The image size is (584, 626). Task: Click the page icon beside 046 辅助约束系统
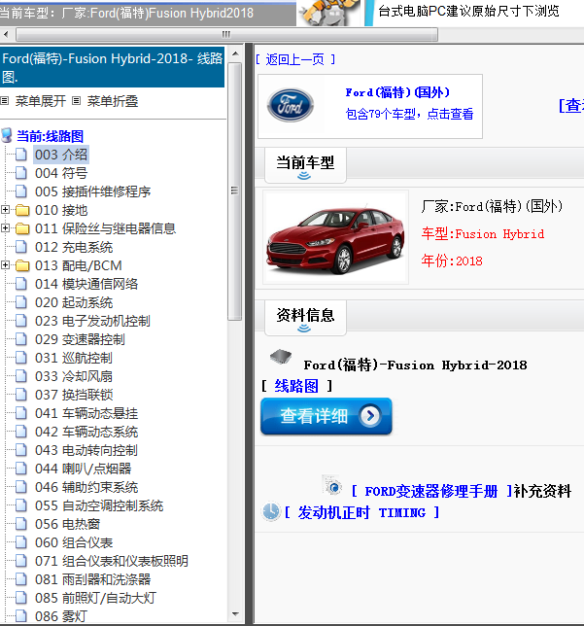21,487
